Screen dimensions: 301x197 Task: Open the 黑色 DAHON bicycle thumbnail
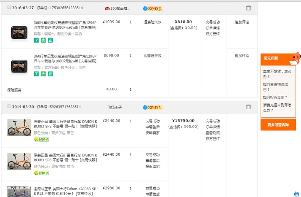(x=19, y=127)
